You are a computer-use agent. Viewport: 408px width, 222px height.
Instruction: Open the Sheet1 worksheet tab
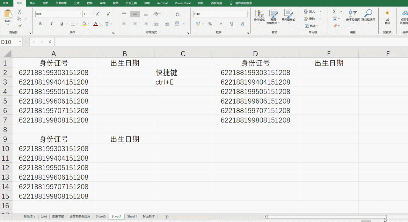132,216
